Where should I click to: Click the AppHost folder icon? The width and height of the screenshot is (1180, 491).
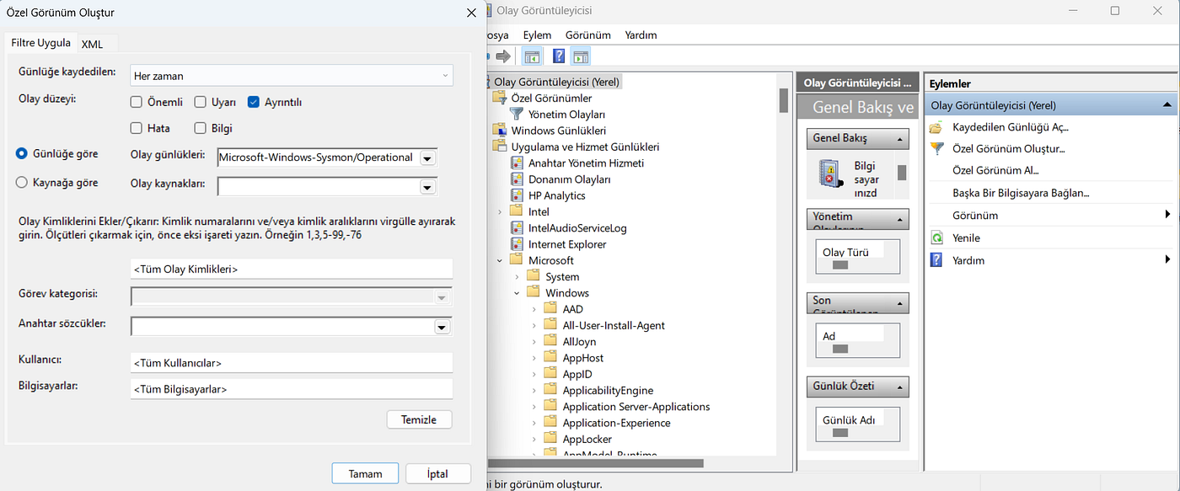coord(550,358)
